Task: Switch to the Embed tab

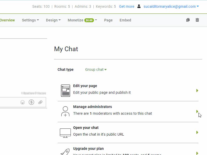Action: [125, 20]
